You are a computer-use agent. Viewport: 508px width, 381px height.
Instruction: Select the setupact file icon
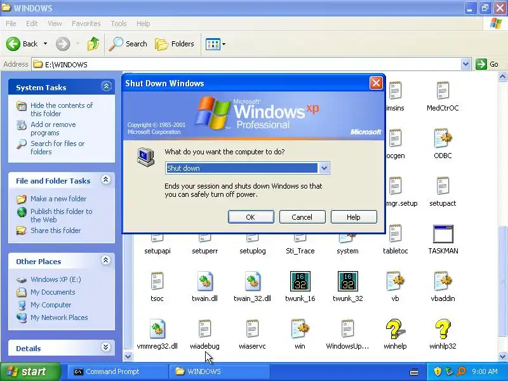[443, 185]
